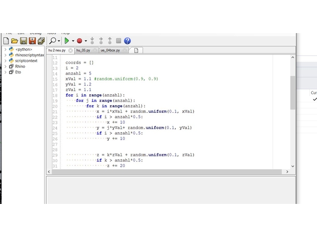
Task: Expand the Rhino tree node
Action: coord(5,66)
